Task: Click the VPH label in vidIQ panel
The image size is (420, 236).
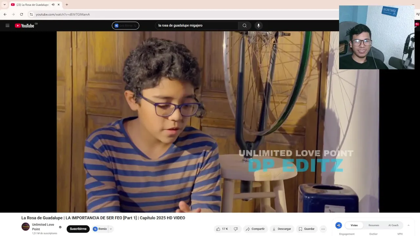Action: coord(400,234)
